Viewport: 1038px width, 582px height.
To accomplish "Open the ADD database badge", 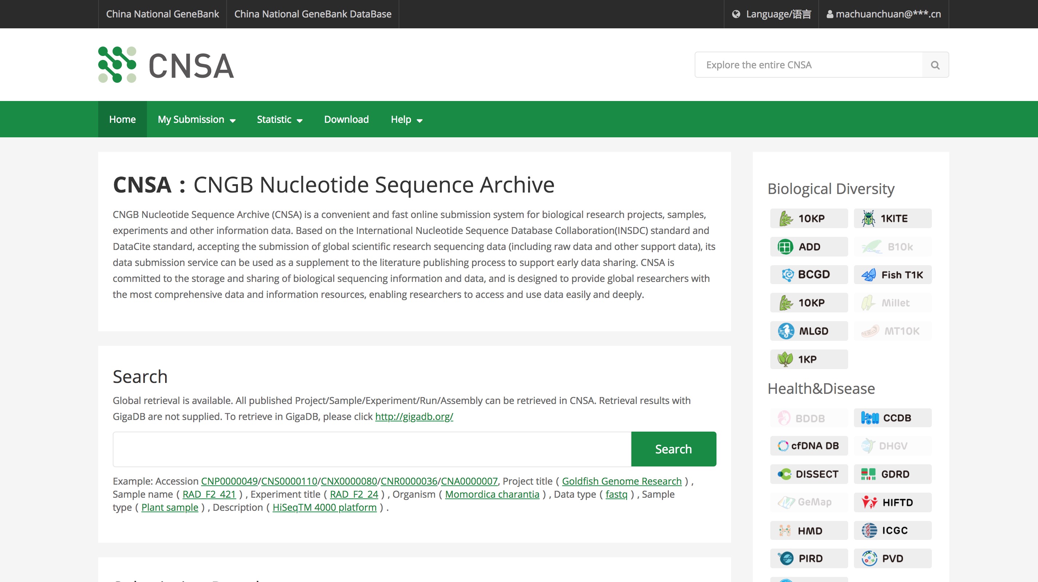I will pyautogui.click(x=809, y=247).
